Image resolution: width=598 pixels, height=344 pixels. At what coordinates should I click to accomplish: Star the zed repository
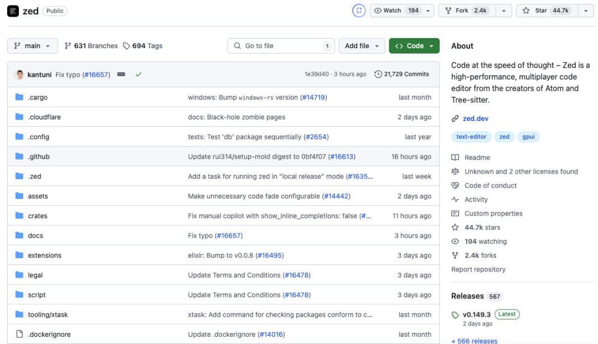(x=547, y=11)
